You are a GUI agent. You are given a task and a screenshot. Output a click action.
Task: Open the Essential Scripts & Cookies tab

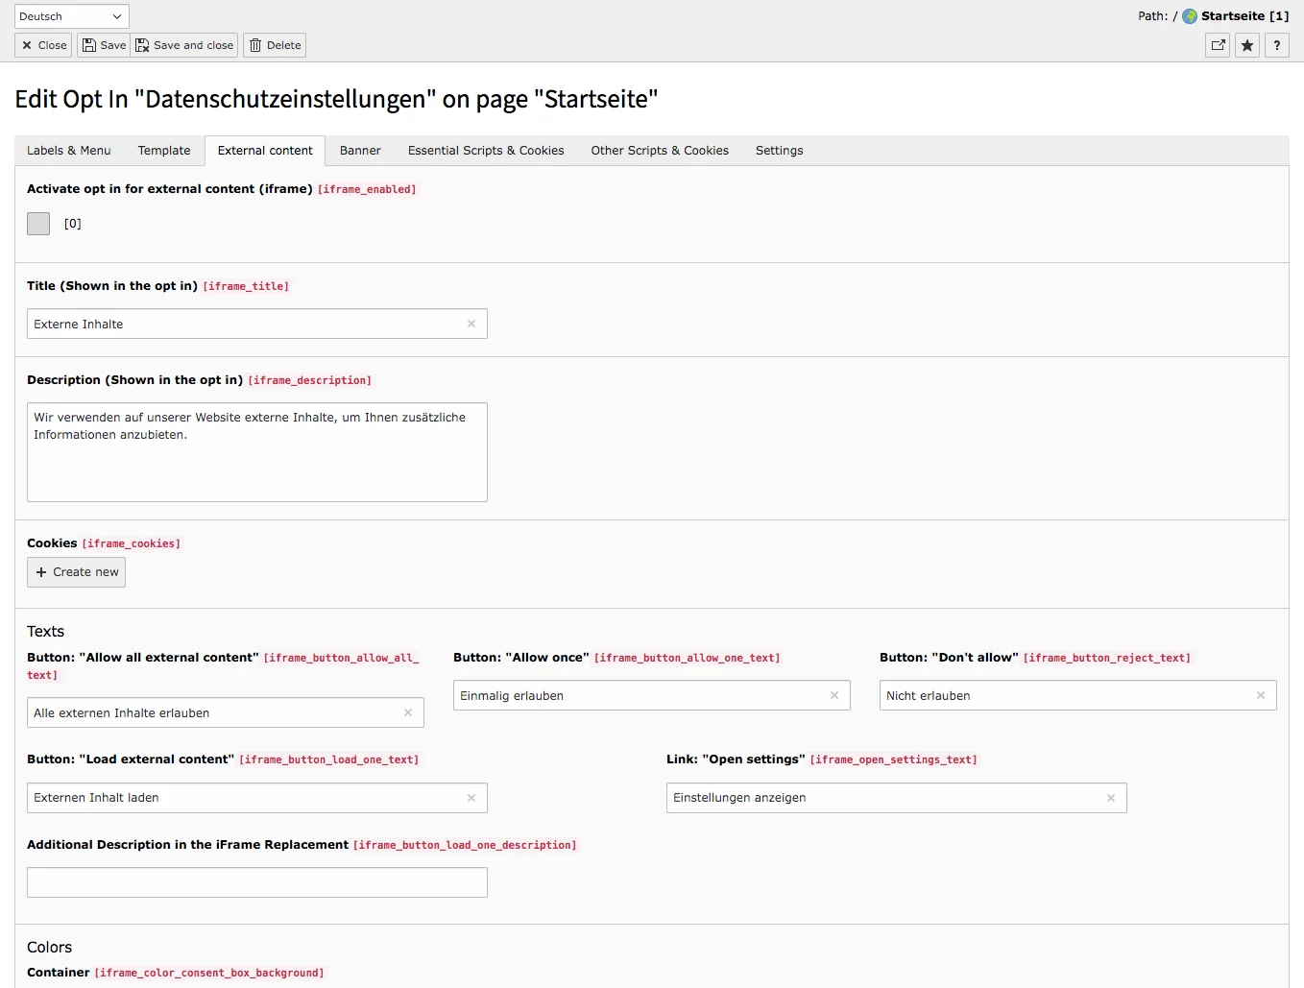click(485, 151)
